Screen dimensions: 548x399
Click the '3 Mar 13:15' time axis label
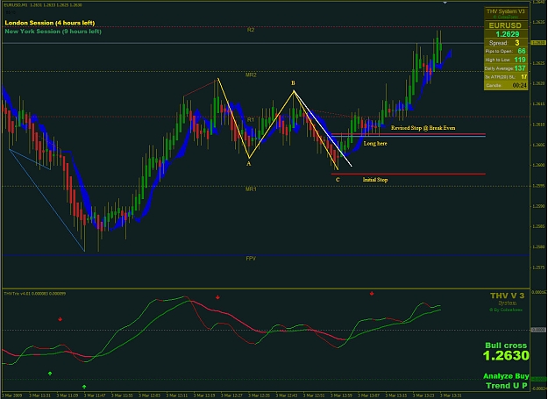pos(396,395)
